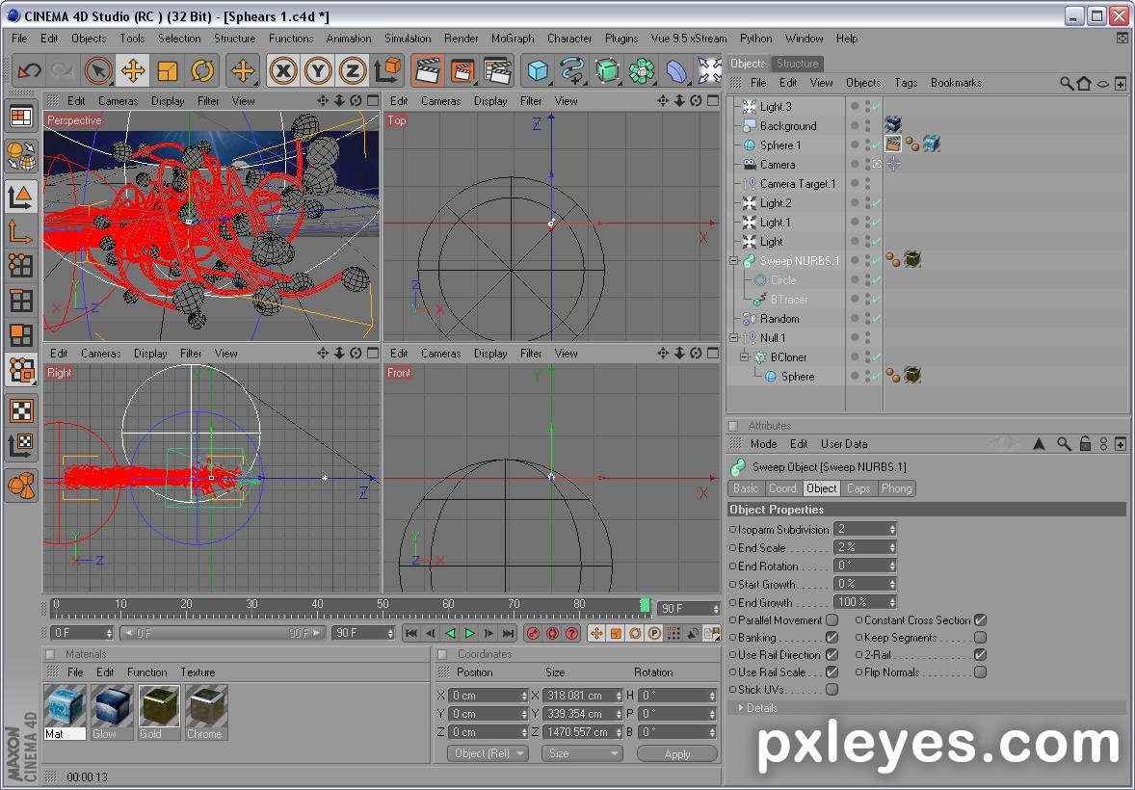Enable the Keep Segments checkbox
Screen dimensions: 1135x790
point(980,638)
